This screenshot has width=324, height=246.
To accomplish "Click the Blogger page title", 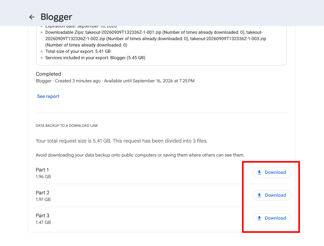I will point(56,17).
